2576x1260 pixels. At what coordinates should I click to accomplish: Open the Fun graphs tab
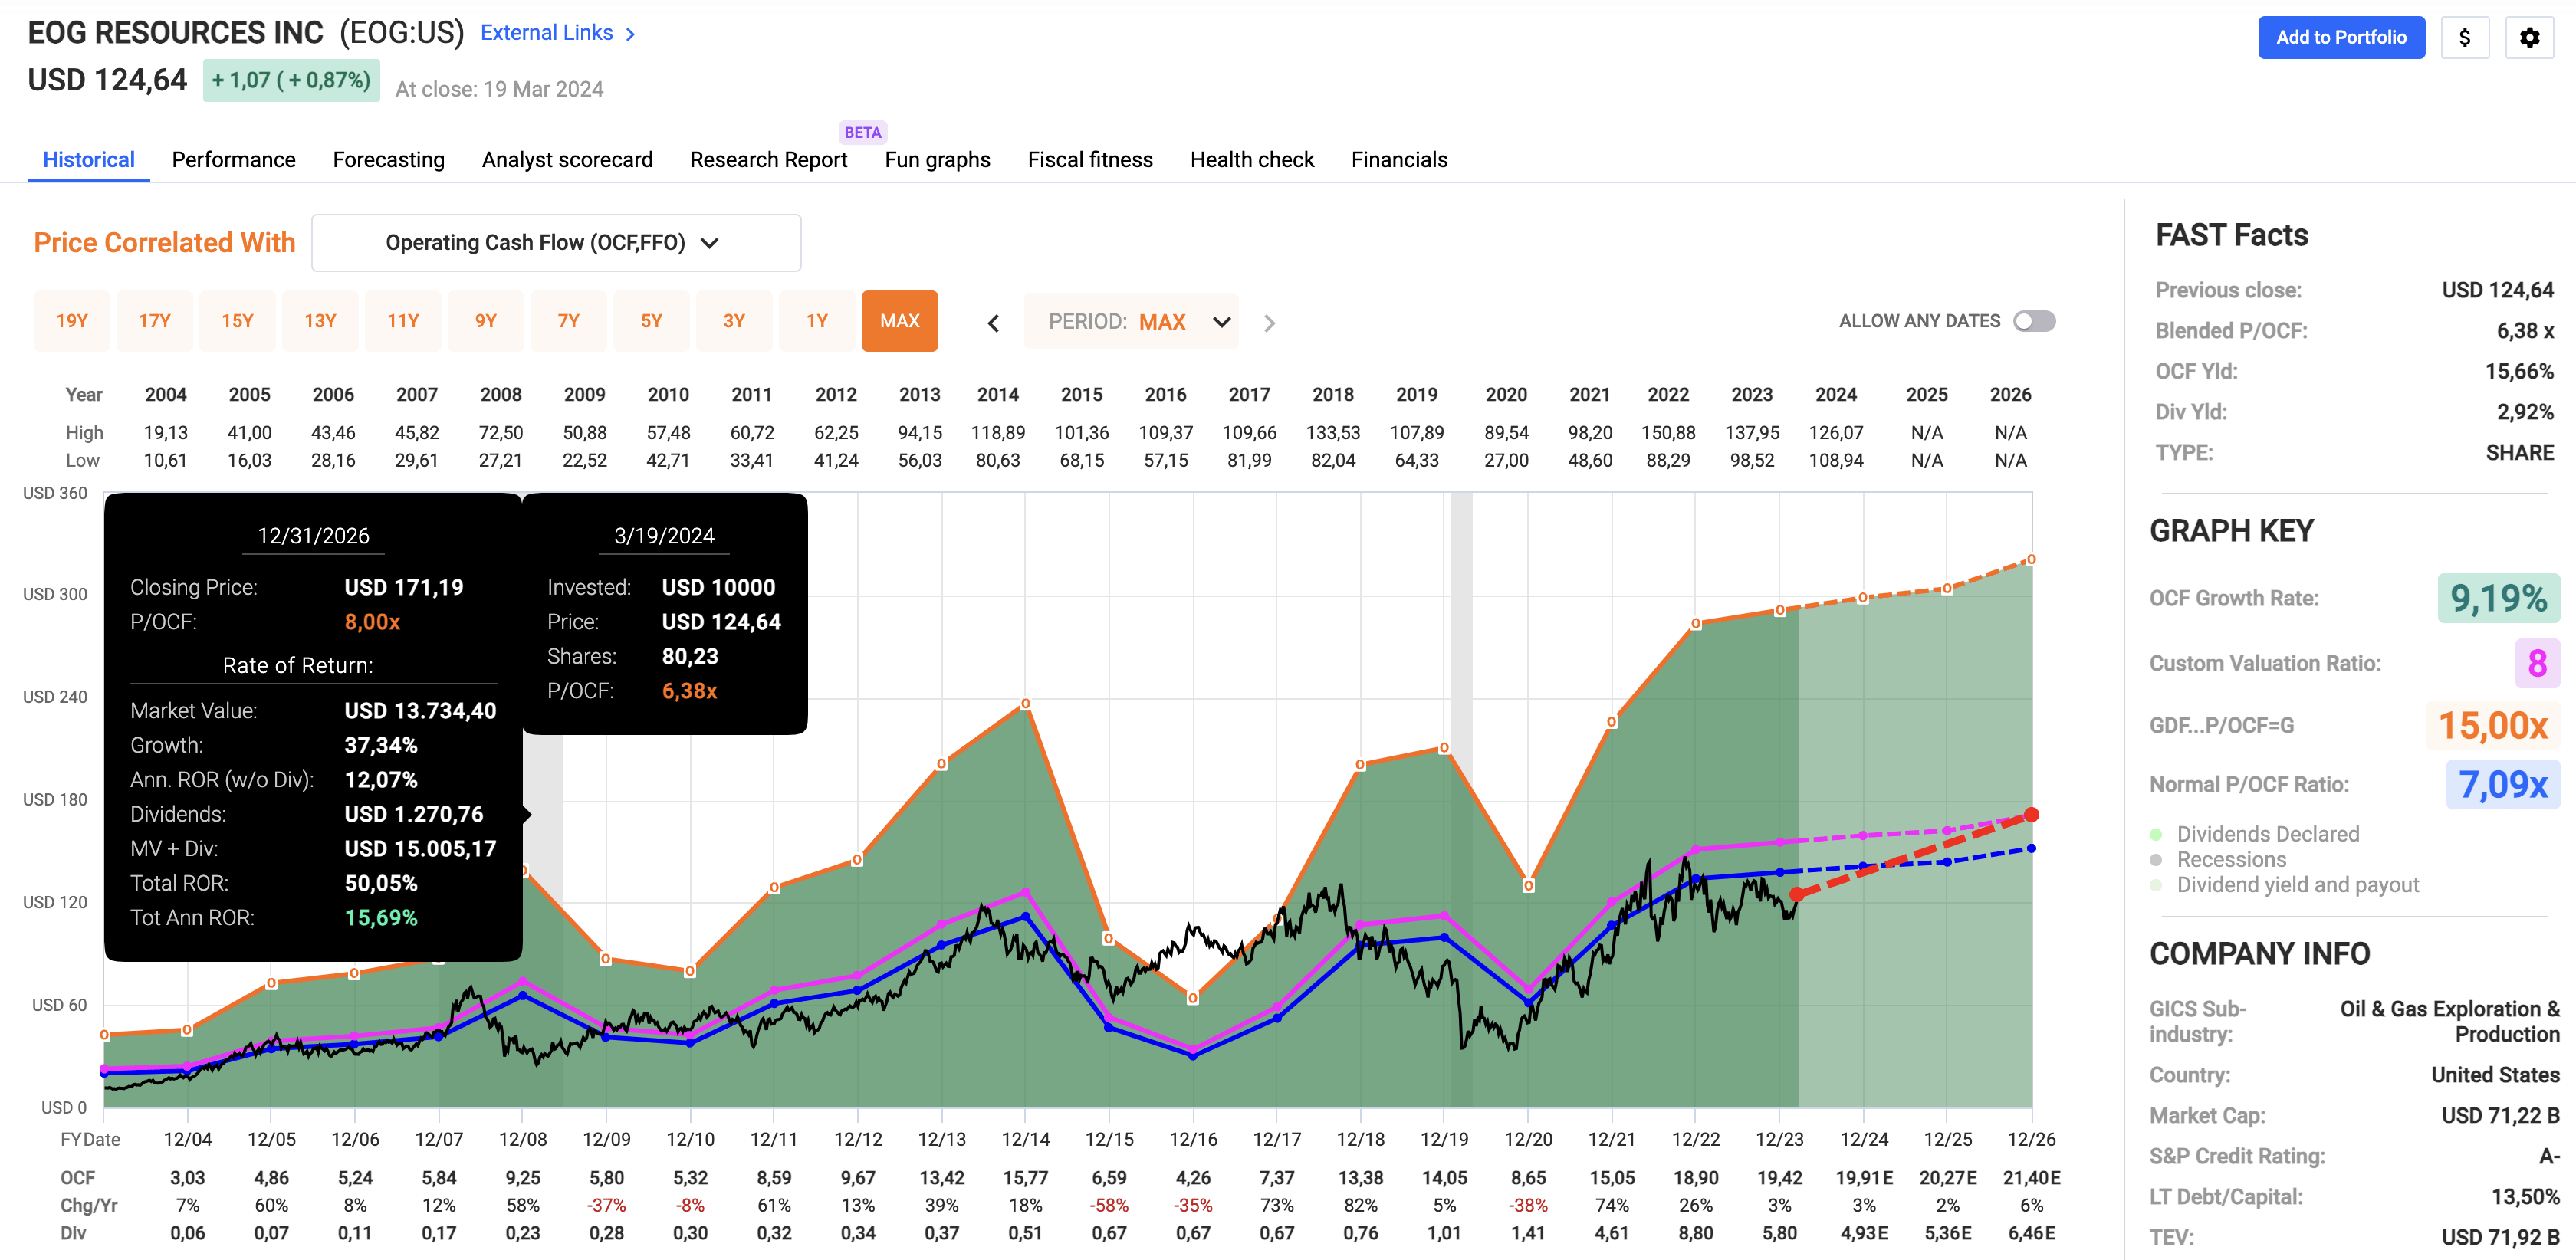pyautogui.click(x=937, y=159)
